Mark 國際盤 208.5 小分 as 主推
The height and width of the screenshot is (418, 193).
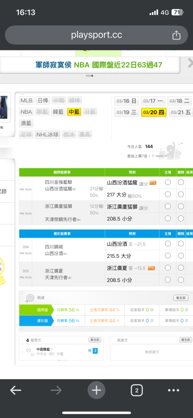tap(168, 218)
